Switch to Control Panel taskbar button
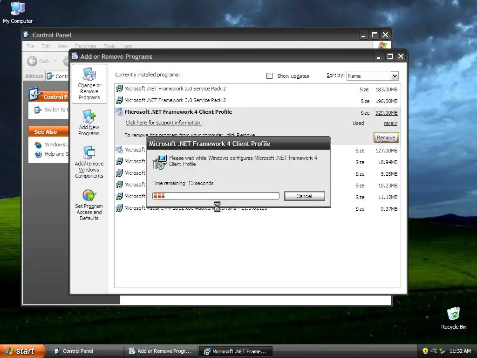The image size is (477, 358). click(86, 351)
